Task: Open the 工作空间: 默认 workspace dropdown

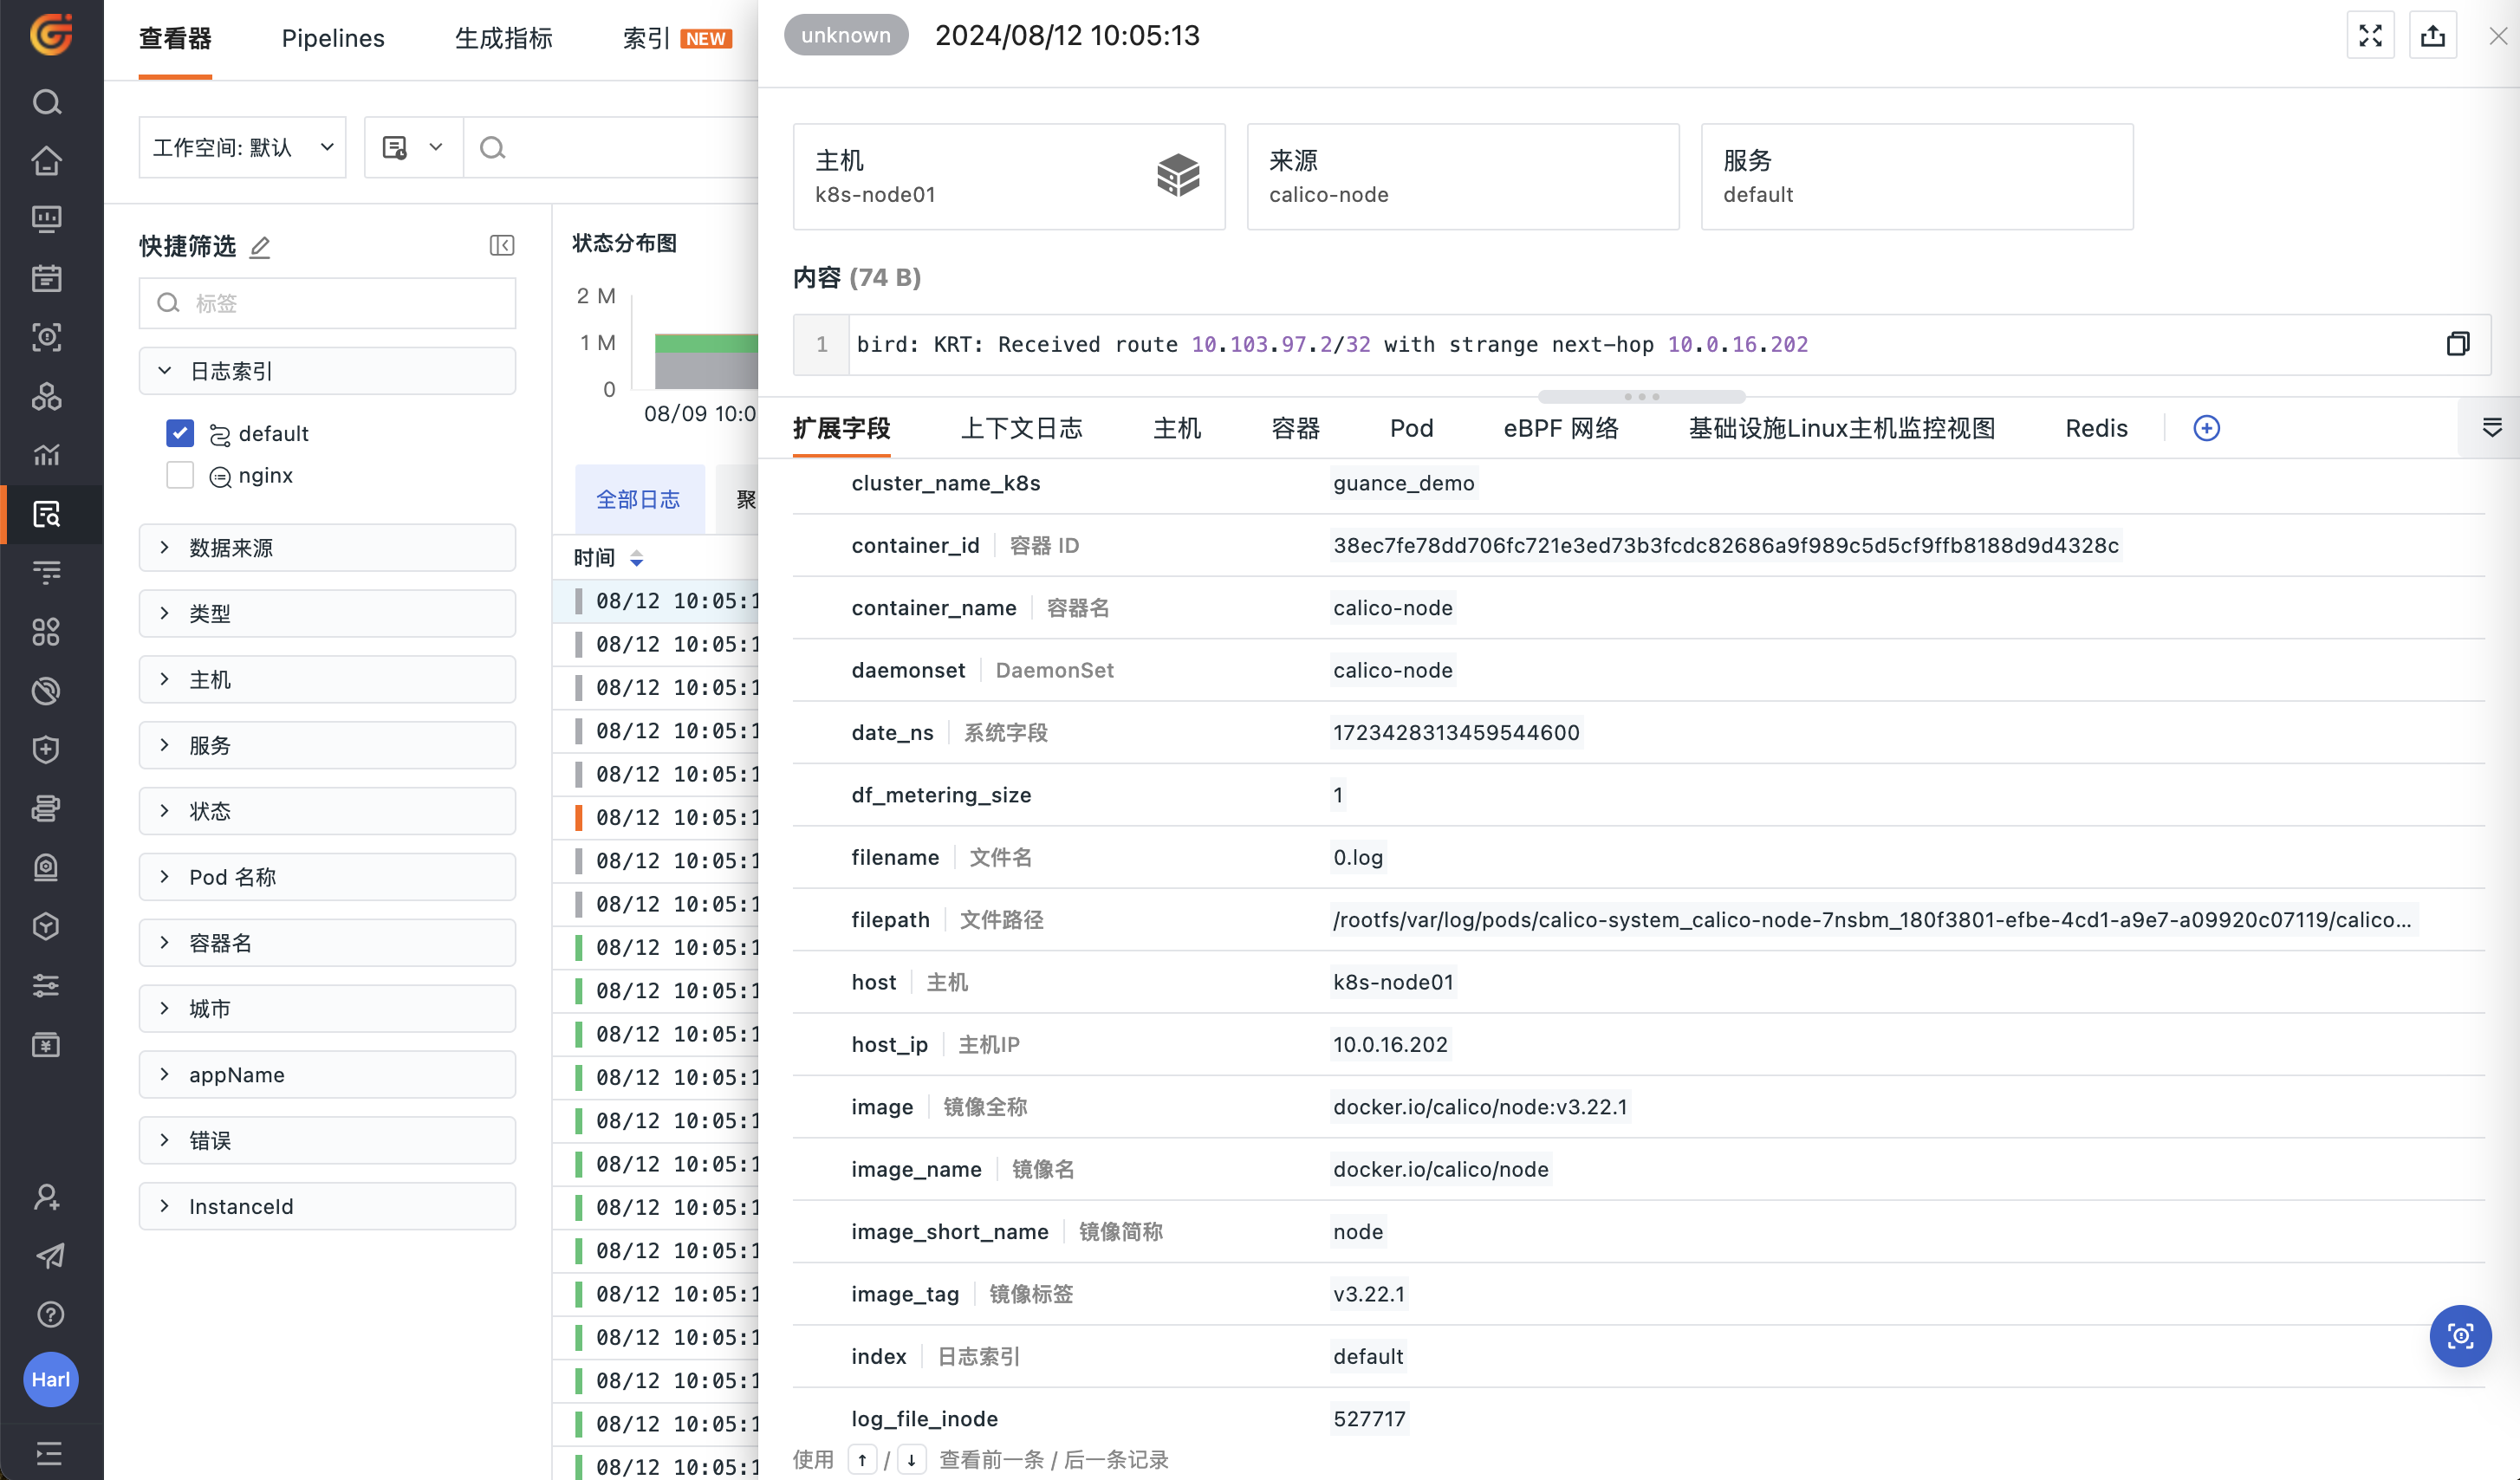Action: [241, 147]
